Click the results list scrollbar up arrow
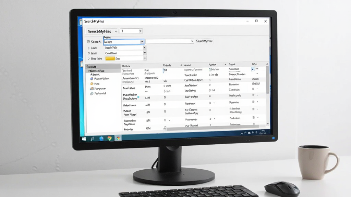 click(x=267, y=64)
